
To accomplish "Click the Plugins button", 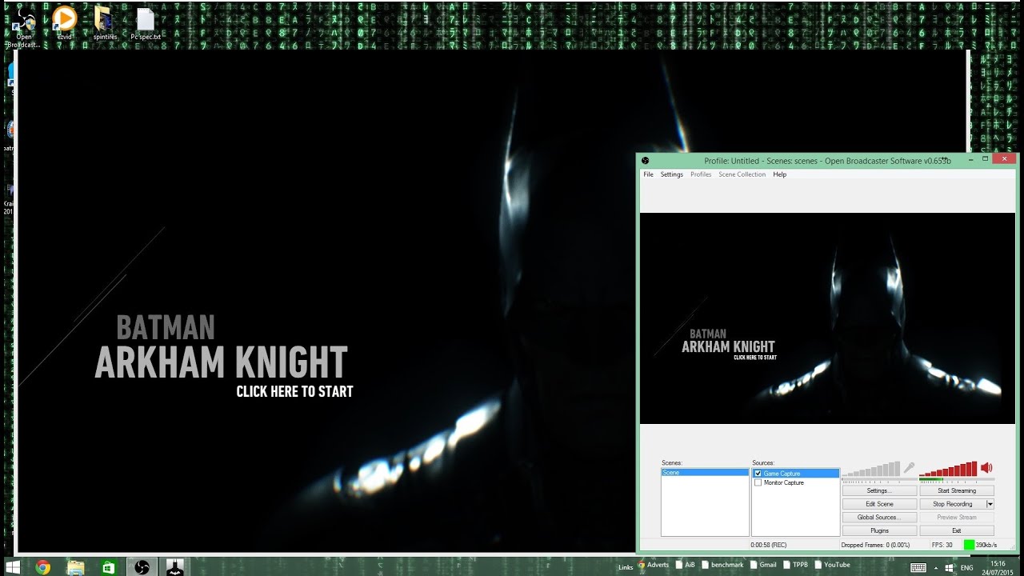I will [x=879, y=530].
